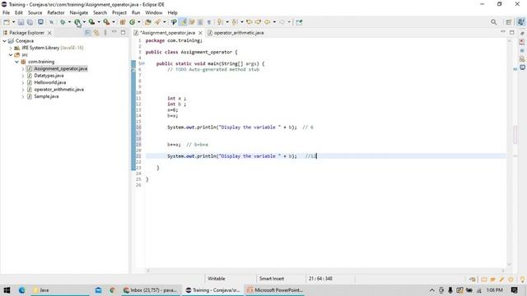
Task: Click the Open Type toolbar icon
Action: (148, 22)
